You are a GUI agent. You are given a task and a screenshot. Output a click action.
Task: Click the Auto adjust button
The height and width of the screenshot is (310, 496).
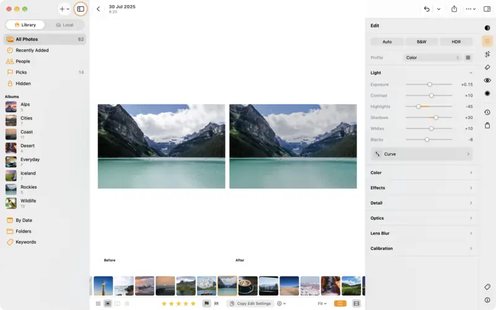(387, 42)
